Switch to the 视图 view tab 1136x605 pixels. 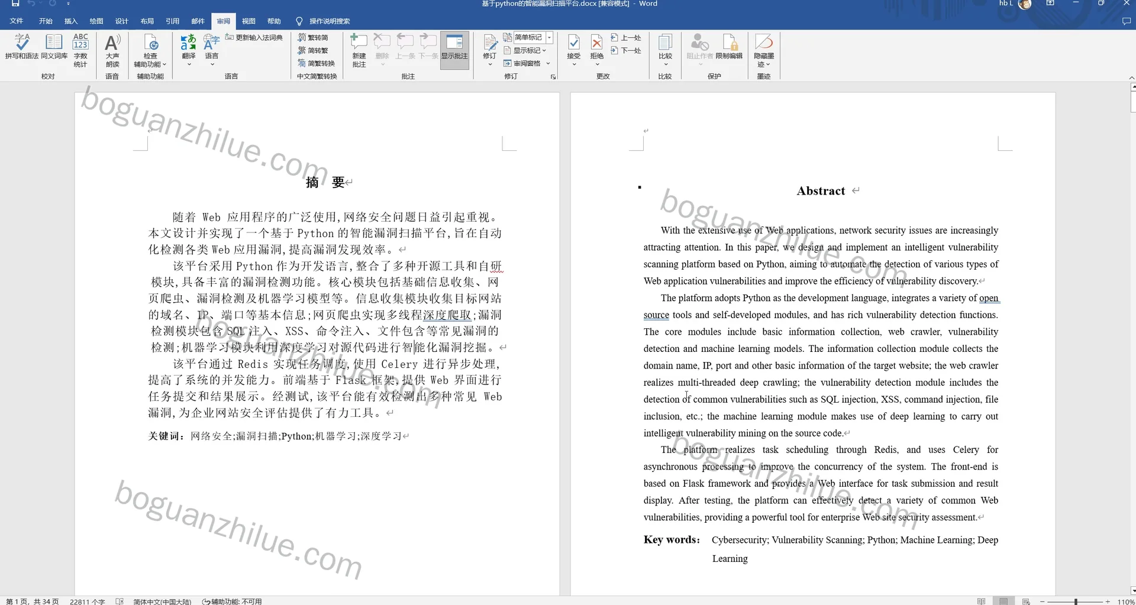[248, 21]
